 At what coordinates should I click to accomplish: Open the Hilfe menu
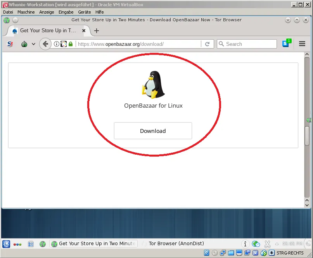pyautogui.click(x=100, y=12)
